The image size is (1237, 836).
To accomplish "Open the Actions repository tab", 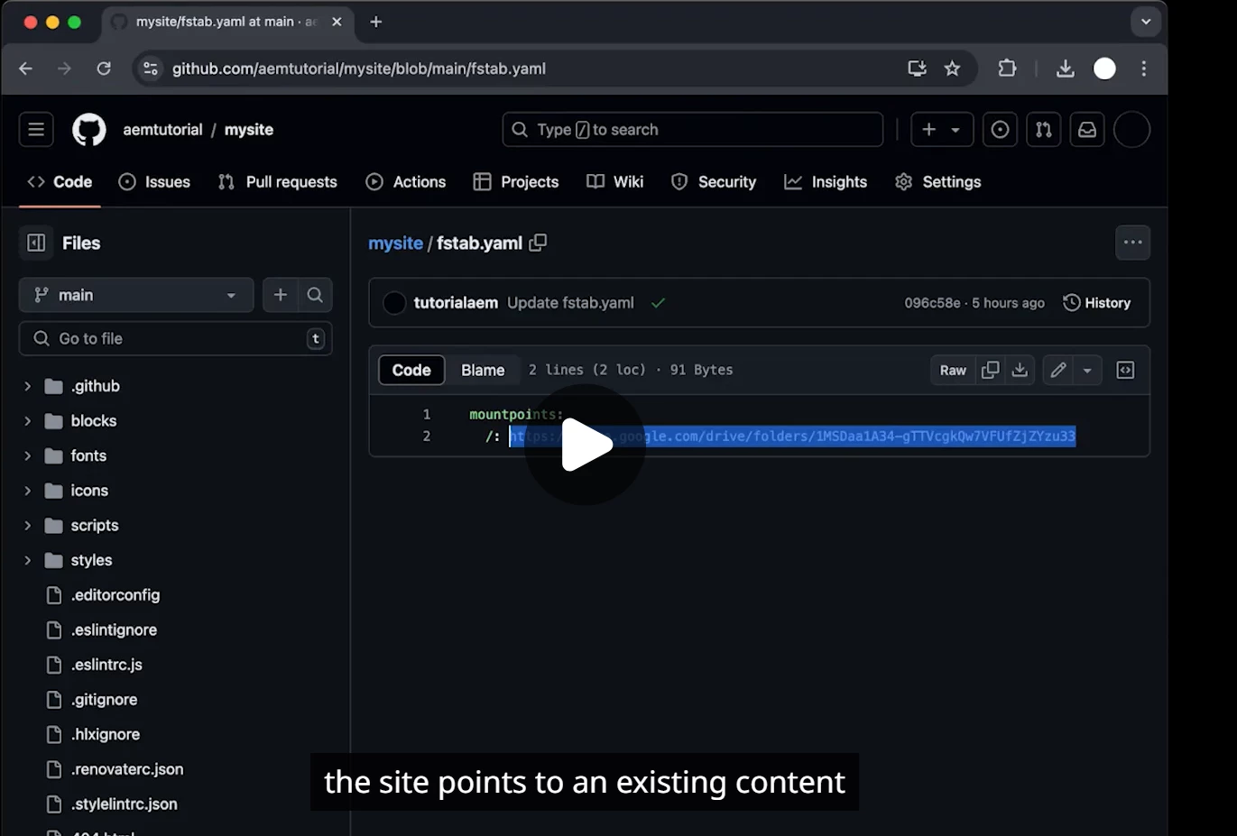I will tap(406, 182).
